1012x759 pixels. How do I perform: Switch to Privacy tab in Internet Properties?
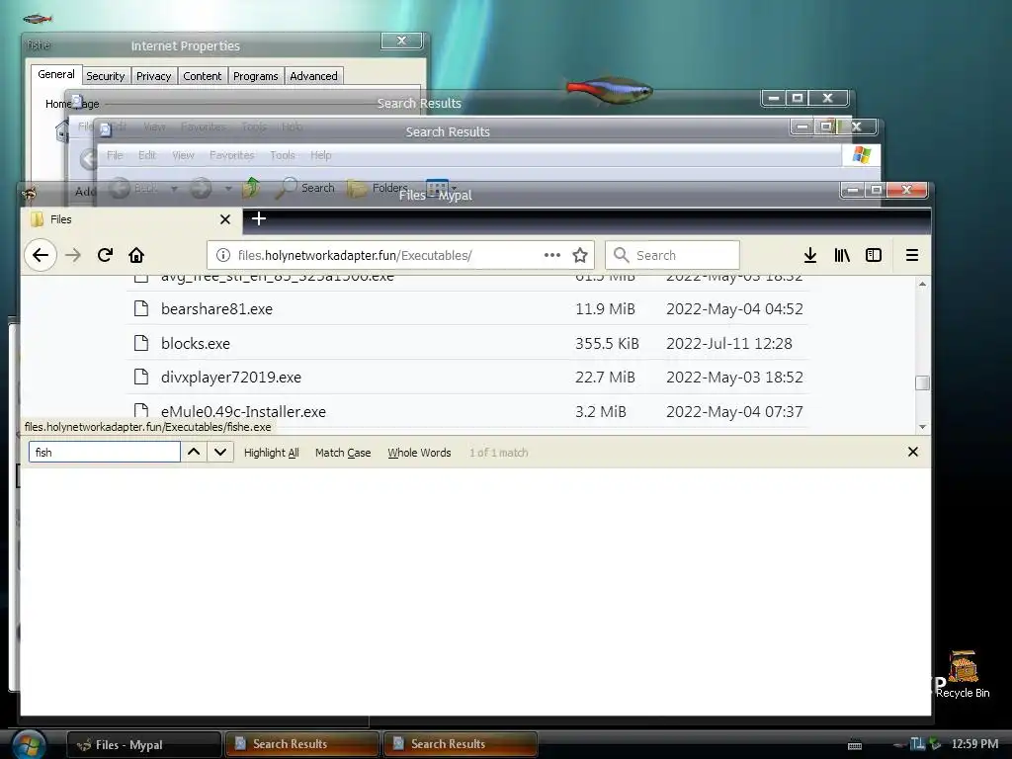[x=153, y=76]
